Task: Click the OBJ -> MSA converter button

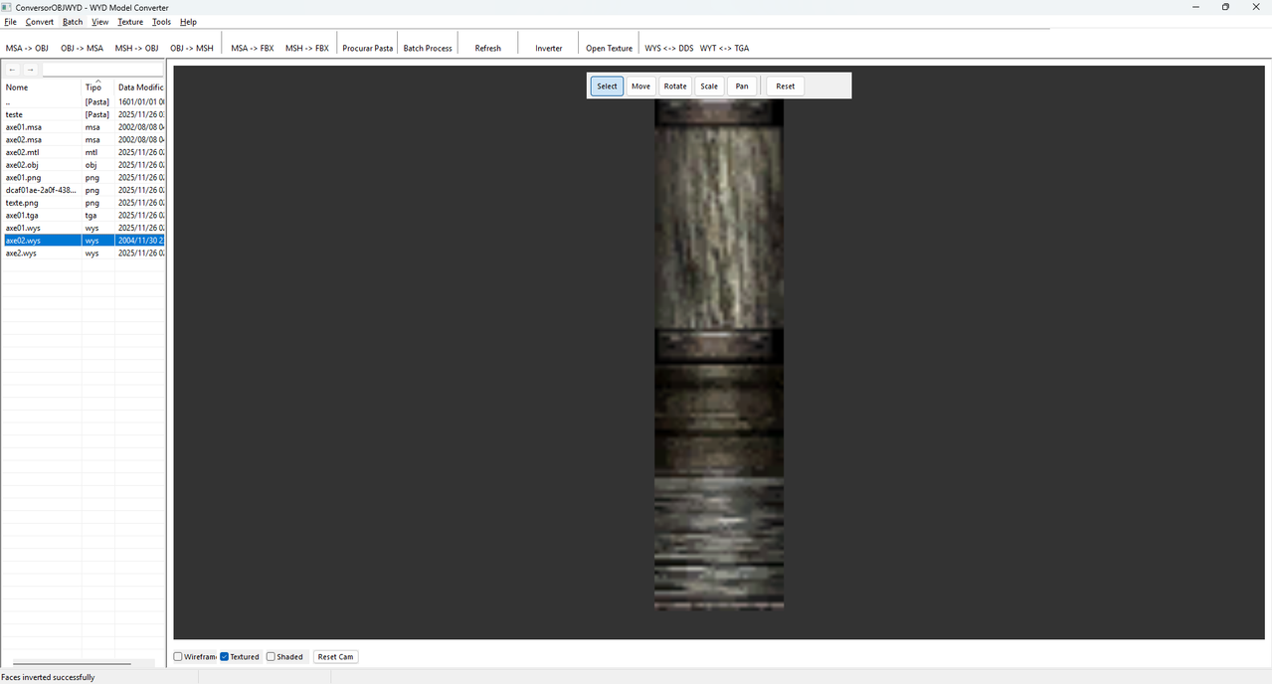Action: pyautogui.click(x=82, y=48)
